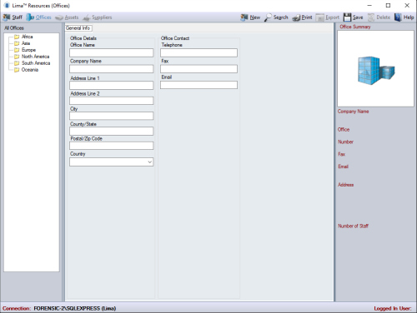Click the Oceania folder icon
The image size is (417, 313).
pos(17,70)
